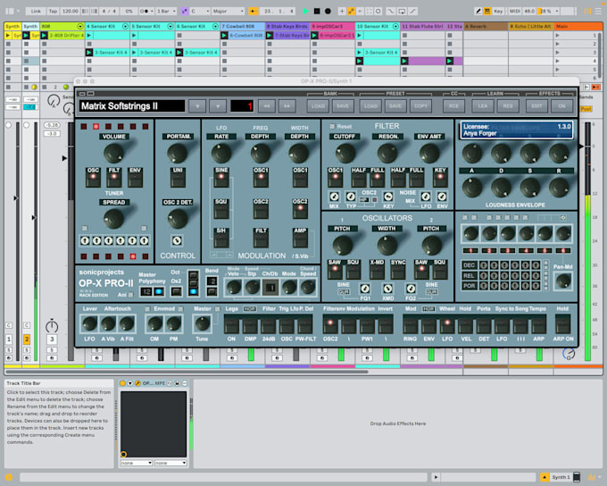
Task: Select the 7 Cowbell 808 track header
Action: pos(243,26)
